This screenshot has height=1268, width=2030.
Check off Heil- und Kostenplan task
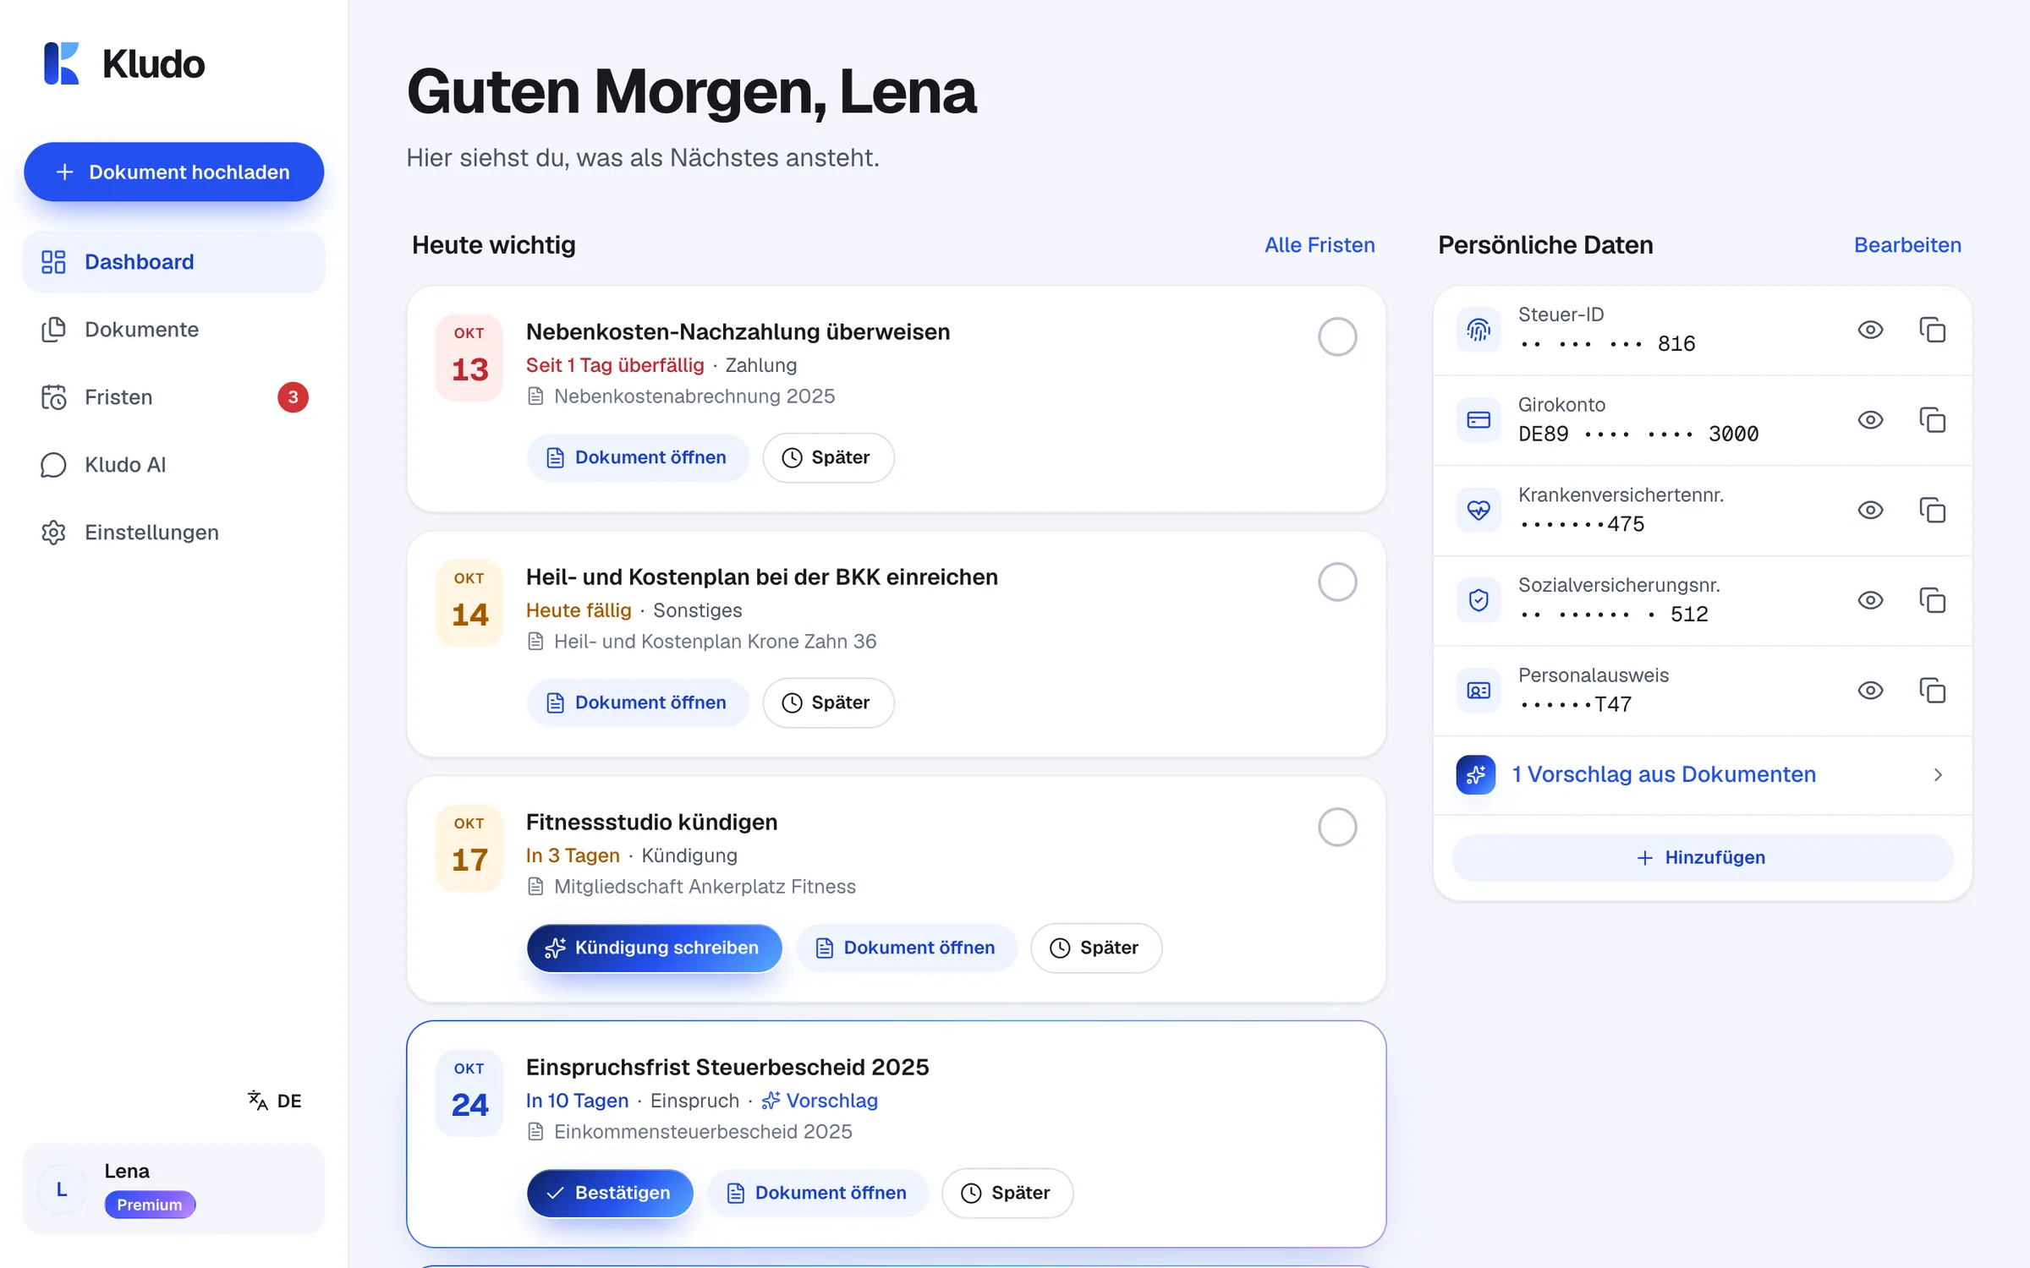pyautogui.click(x=1337, y=582)
